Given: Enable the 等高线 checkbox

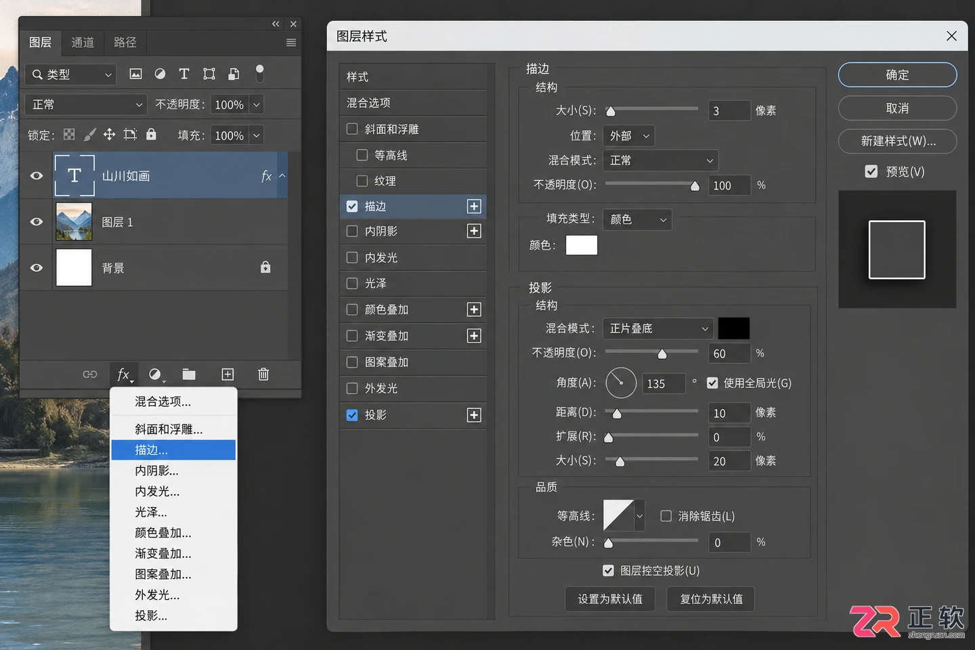Looking at the screenshot, I should click(x=362, y=155).
